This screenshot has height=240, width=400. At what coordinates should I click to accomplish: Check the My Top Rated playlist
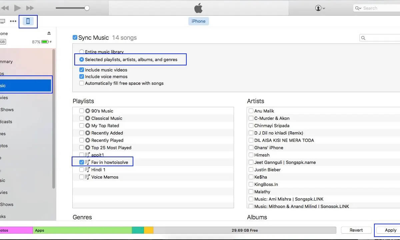[82, 126]
